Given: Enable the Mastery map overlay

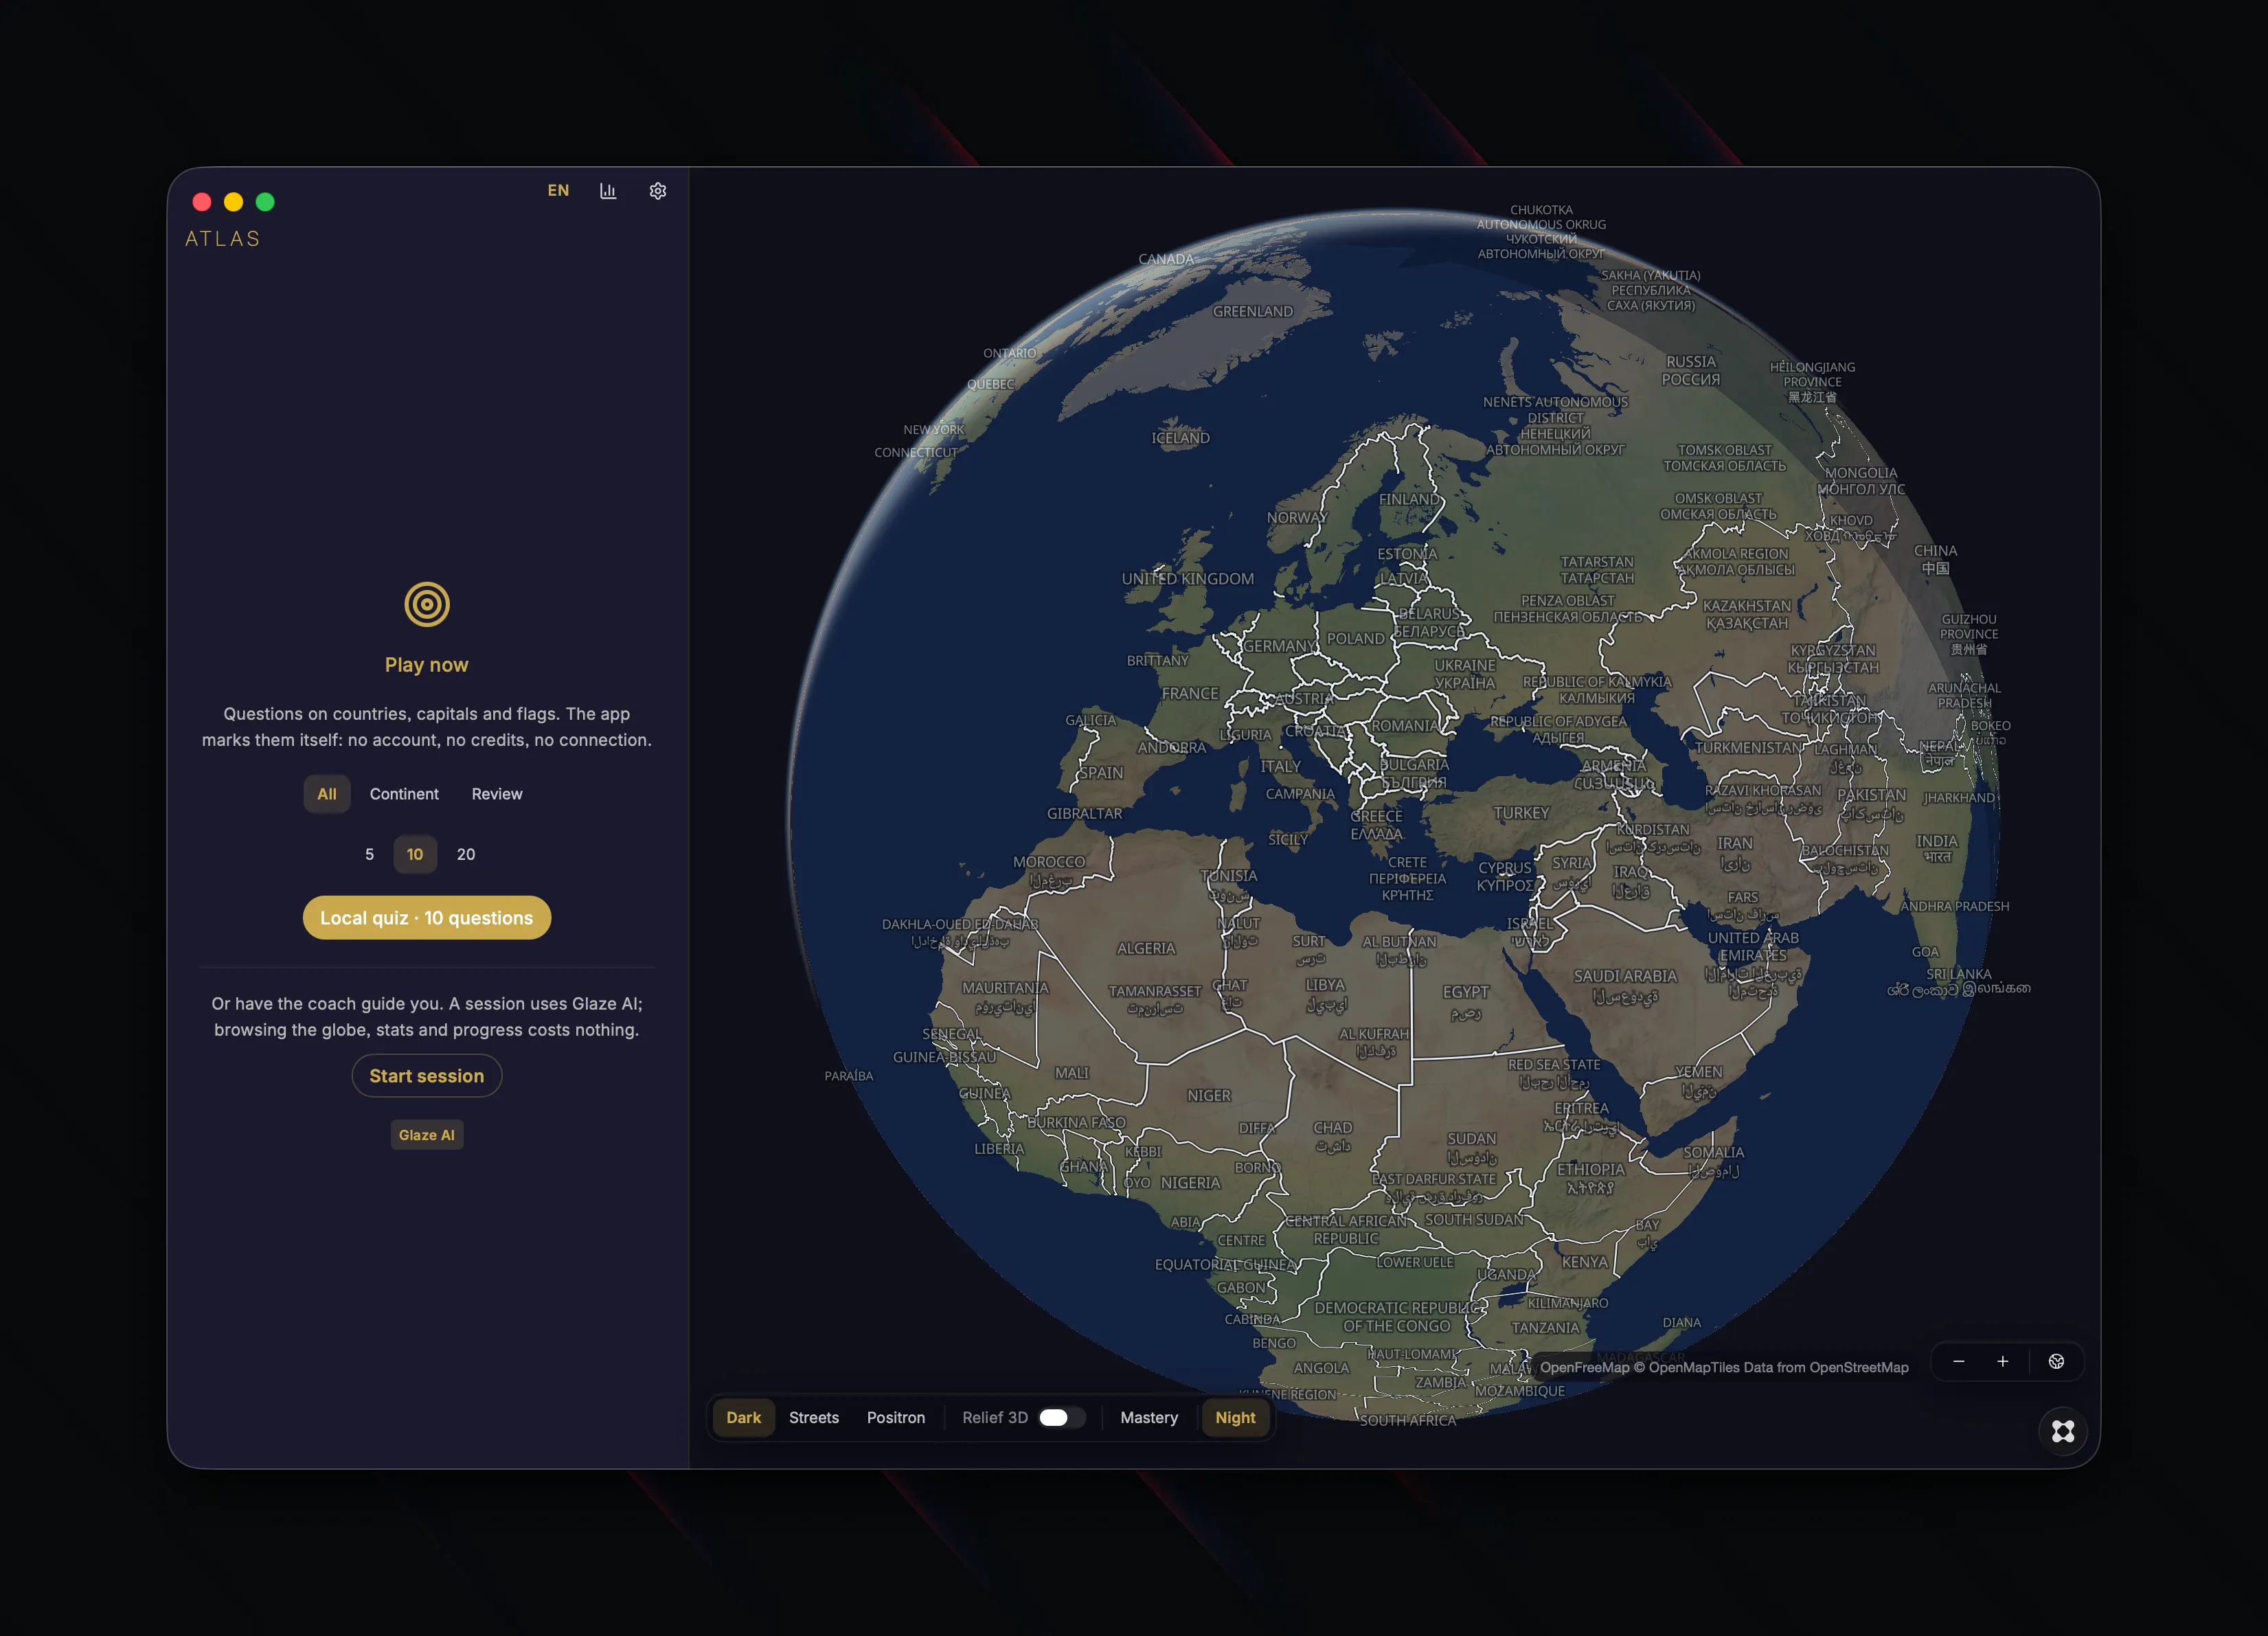Looking at the screenshot, I should (1148, 1417).
